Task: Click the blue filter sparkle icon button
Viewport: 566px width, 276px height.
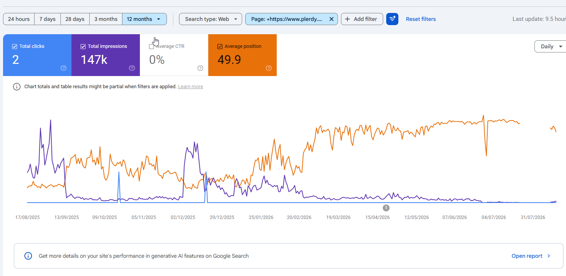Action: click(x=392, y=19)
